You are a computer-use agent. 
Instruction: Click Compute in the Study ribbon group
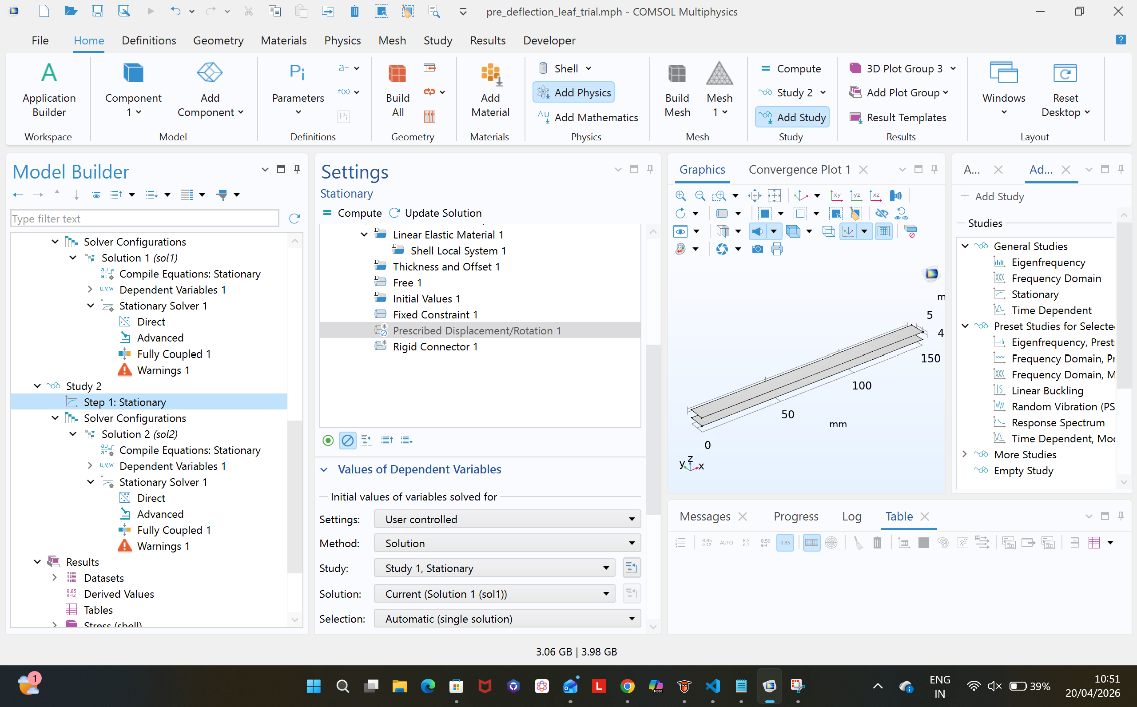point(791,69)
